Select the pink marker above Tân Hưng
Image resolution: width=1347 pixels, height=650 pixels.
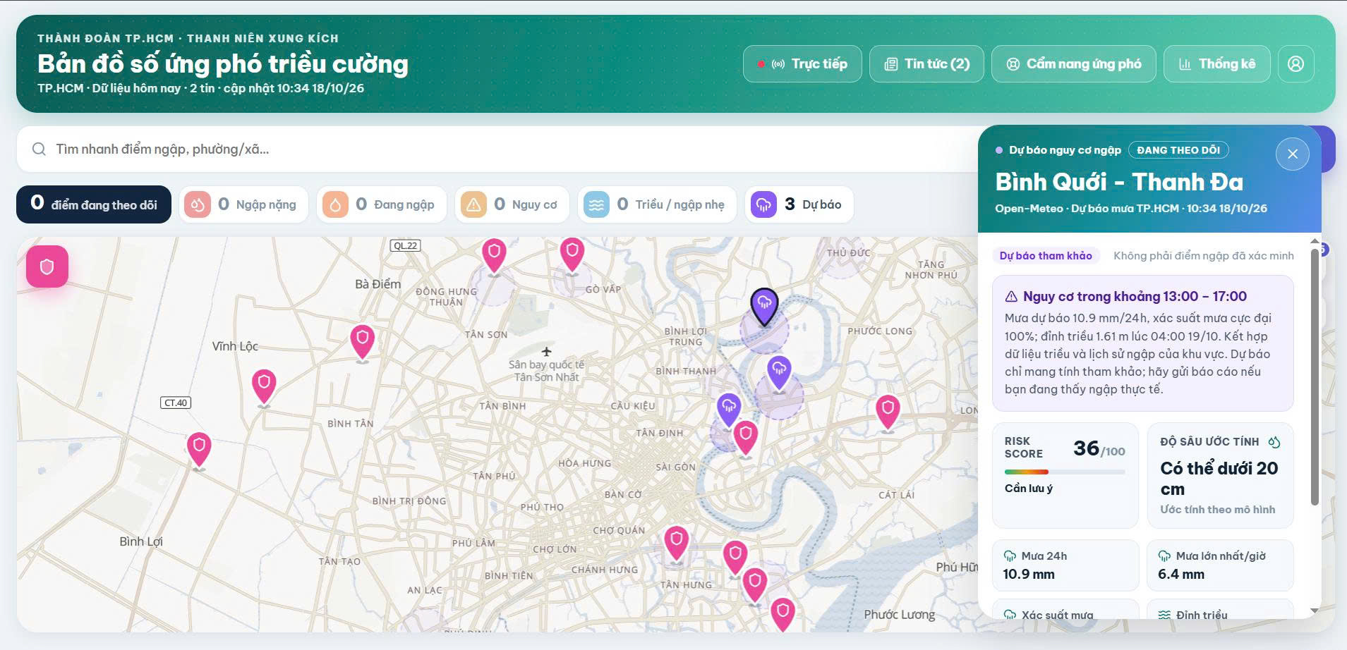point(735,558)
